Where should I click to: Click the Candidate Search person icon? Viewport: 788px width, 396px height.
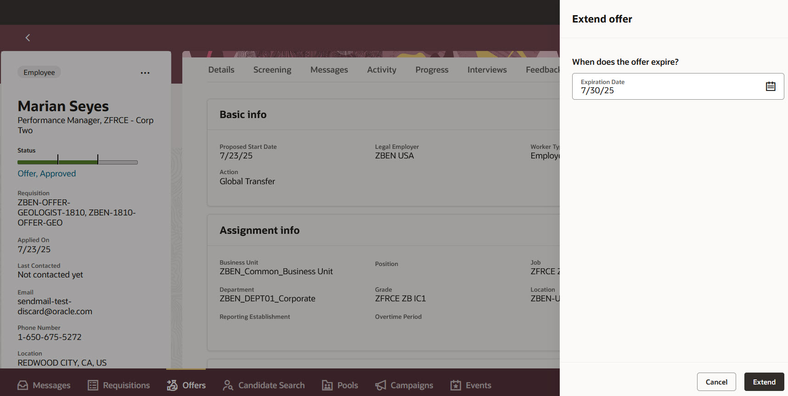tap(228, 385)
